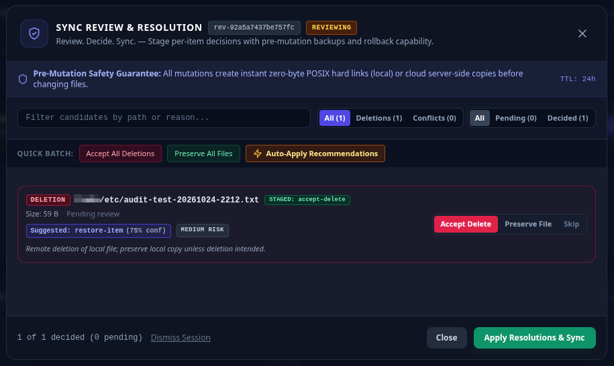Select the All (1) type filter tab
The width and height of the screenshot is (614, 366).
pos(335,118)
